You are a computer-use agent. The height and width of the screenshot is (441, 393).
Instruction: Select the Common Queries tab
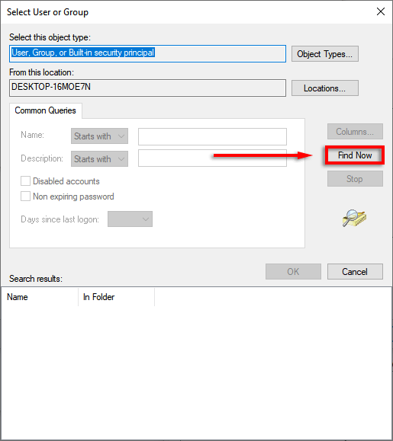click(45, 110)
